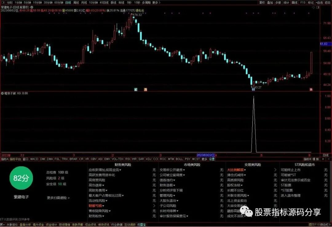
Task: Open 设置 indicator settings
Action: 212,159
